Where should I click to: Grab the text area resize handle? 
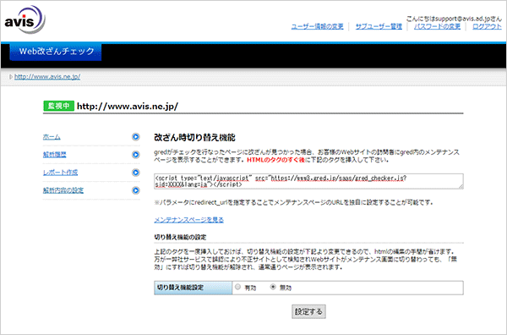click(x=461, y=186)
